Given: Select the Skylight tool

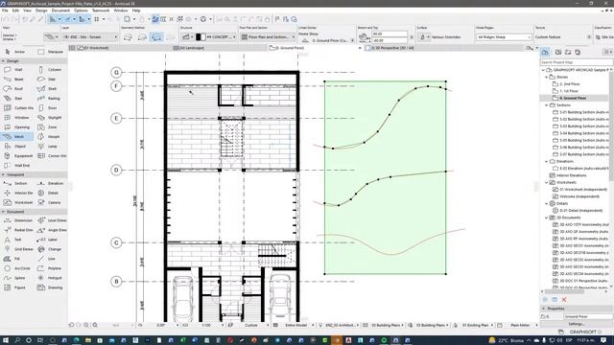Looking at the screenshot, I should pyautogui.click(x=50, y=117).
